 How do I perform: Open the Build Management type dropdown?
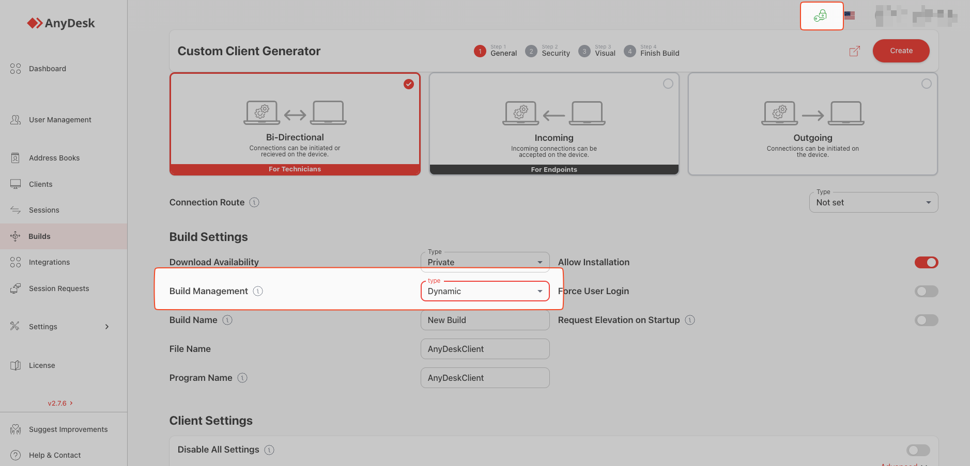pyautogui.click(x=484, y=291)
